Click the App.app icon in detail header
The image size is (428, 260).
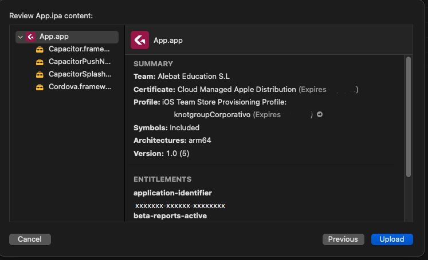pyautogui.click(x=140, y=41)
